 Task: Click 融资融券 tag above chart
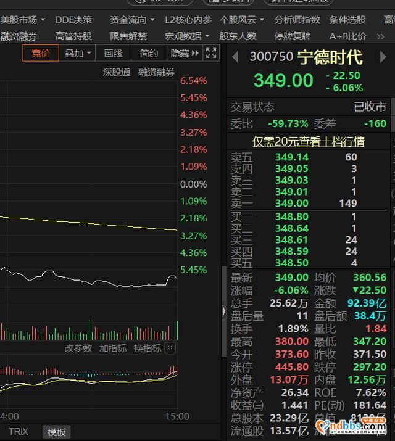click(156, 72)
